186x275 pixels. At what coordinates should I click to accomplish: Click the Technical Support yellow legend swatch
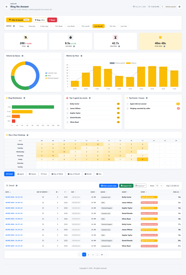46,78
